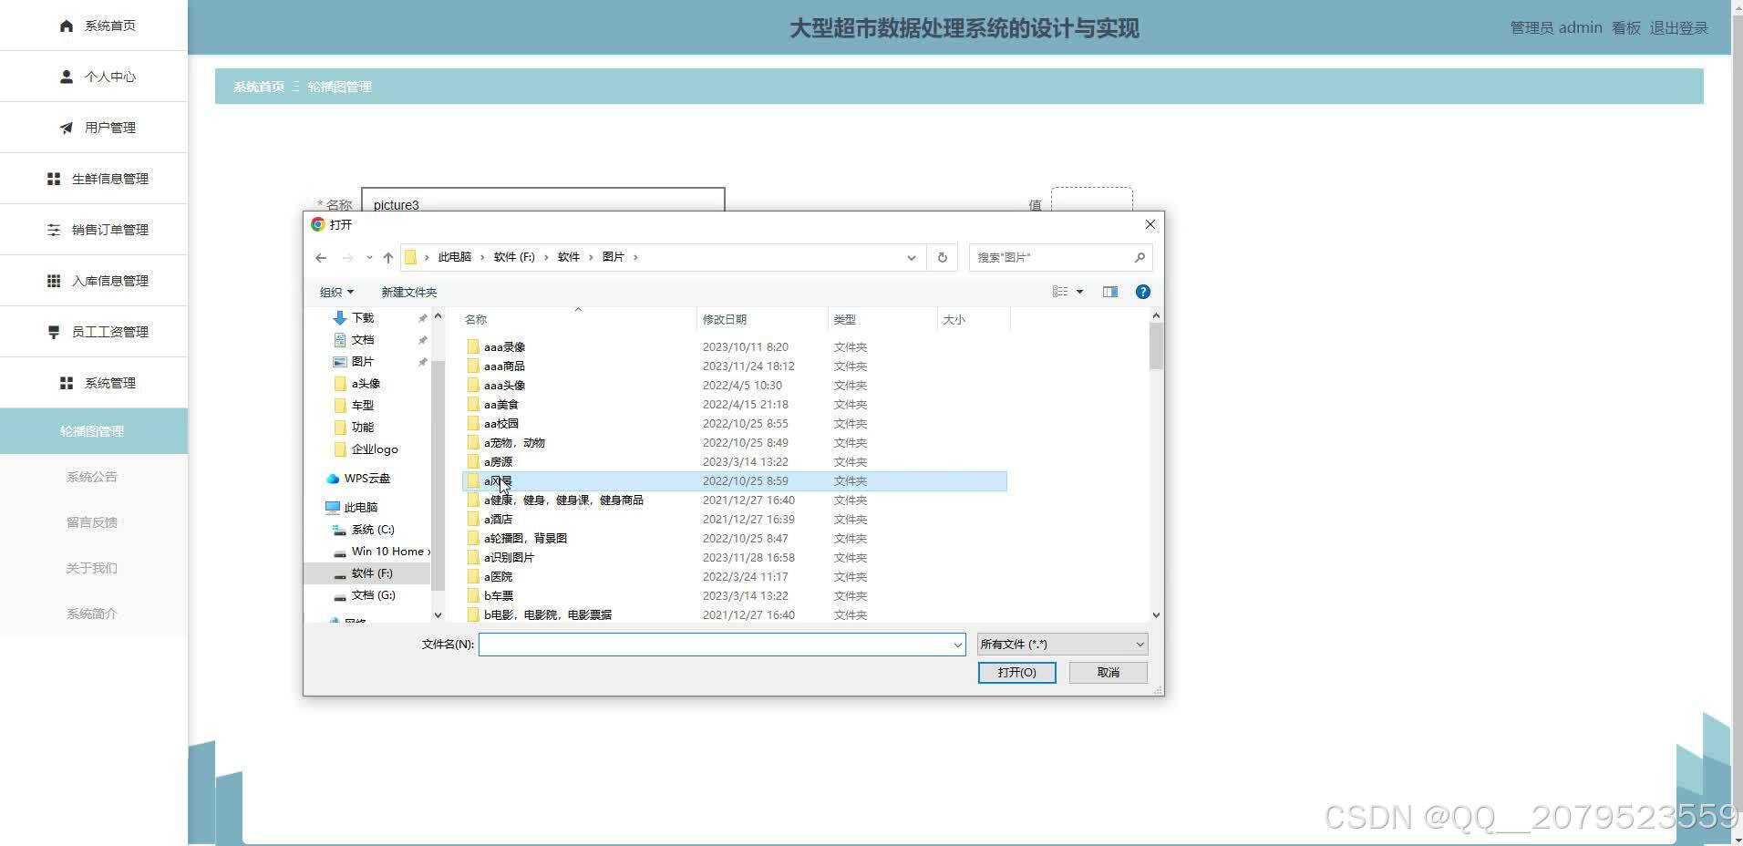Image resolution: width=1743 pixels, height=846 pixels.
Task: Open 用户管理 in the sidebar
Action: point(94,128)
